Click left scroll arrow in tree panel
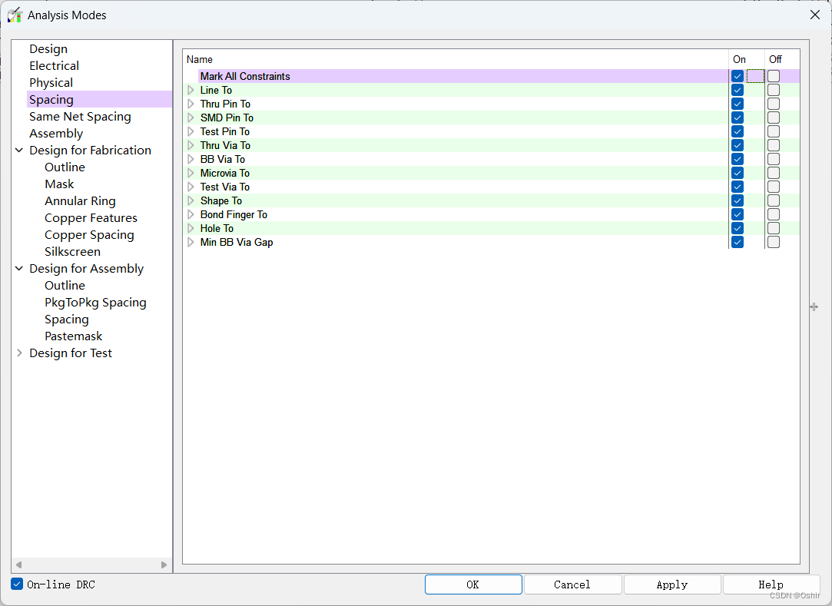This screenshot has width=832, height=606. 18,565
